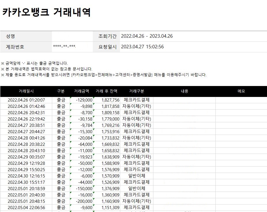This screenshot has width=267, height=212.
Task: Click the 거래일시 column header
Action: pos(26,91)
